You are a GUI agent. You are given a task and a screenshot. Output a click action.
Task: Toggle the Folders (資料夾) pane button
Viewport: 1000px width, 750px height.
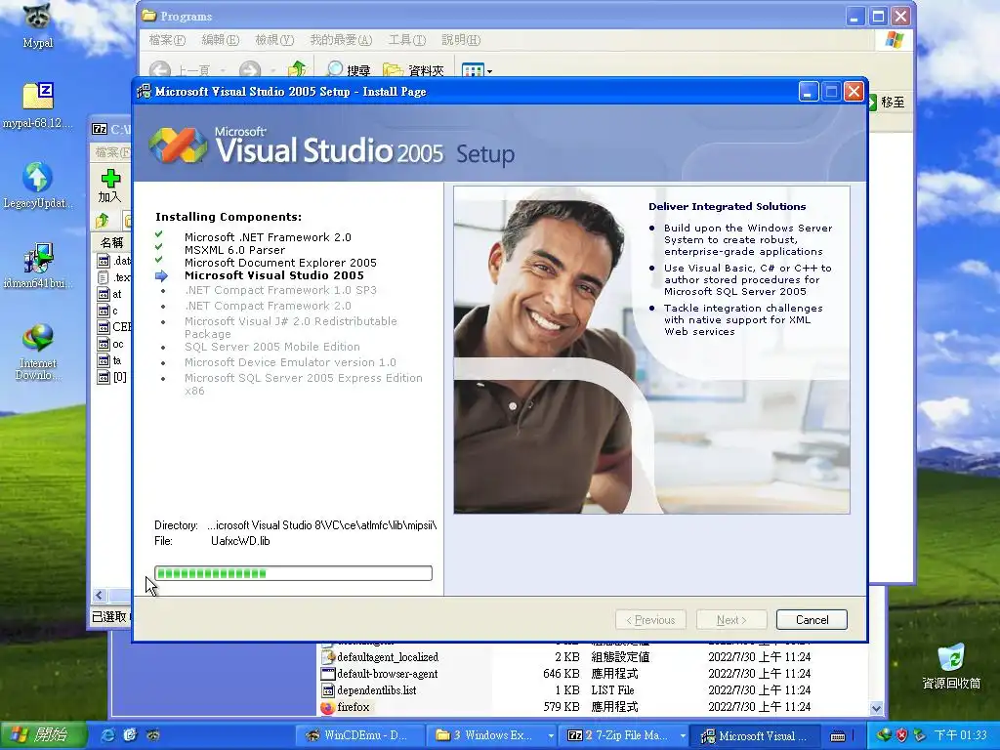pos(413,69)
